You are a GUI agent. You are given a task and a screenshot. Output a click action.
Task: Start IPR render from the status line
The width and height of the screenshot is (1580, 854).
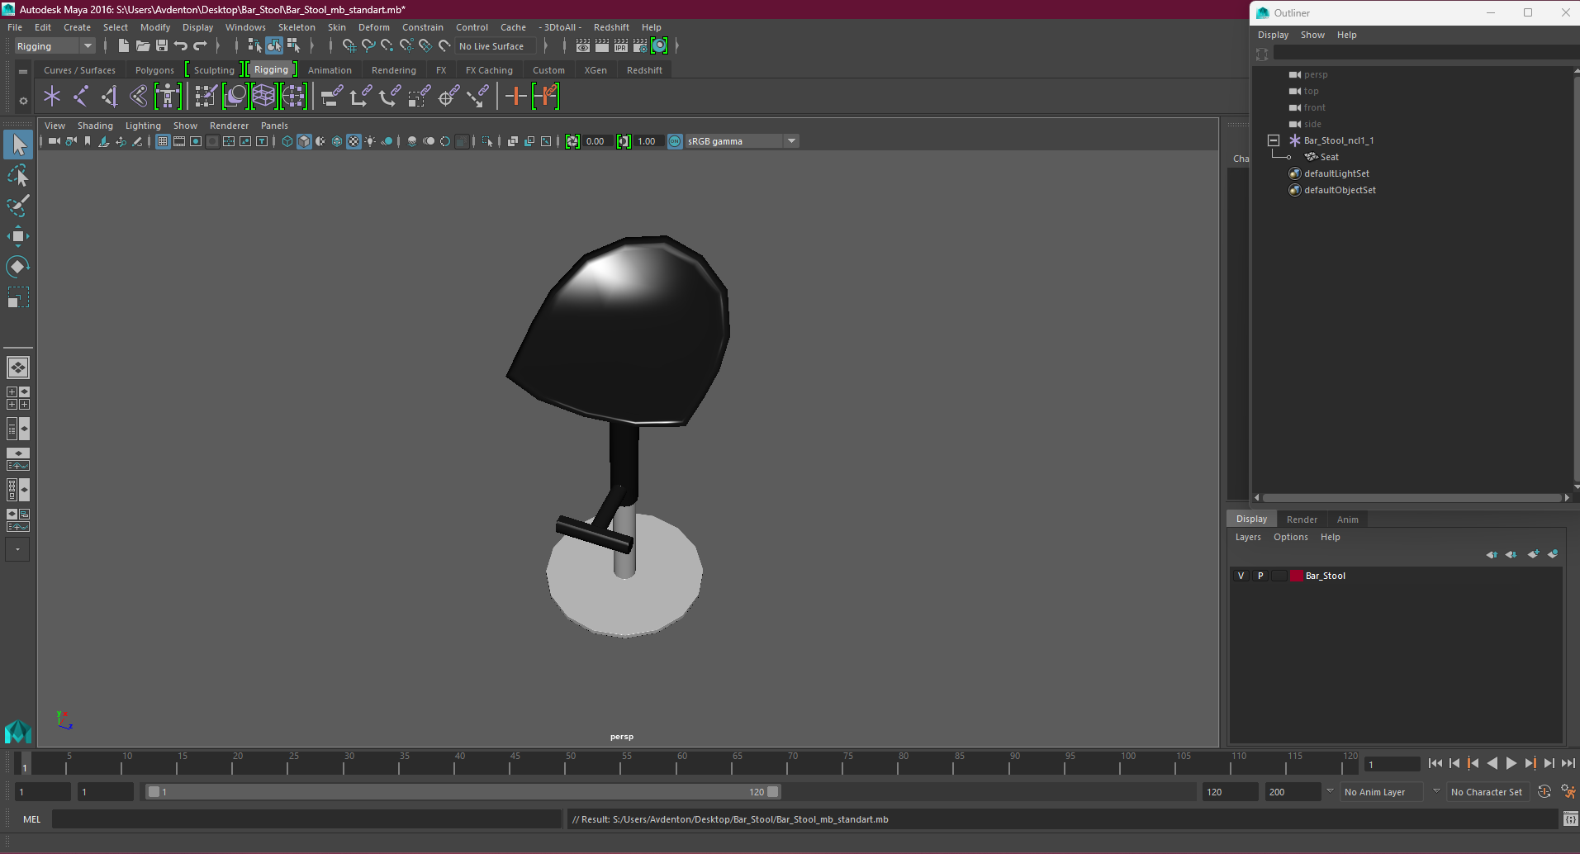(621, 46)
